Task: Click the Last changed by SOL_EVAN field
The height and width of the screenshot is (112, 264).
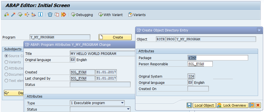Action: point(82,78)
